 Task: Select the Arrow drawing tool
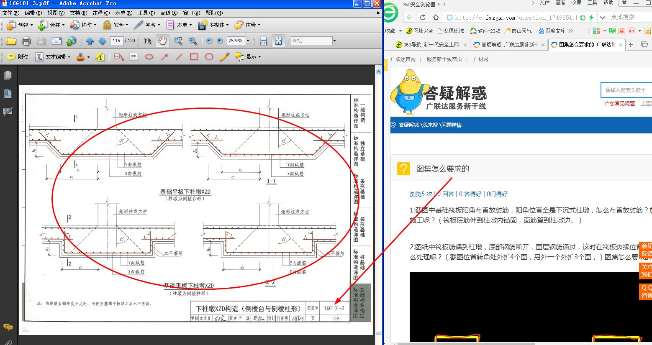(164, 57)
